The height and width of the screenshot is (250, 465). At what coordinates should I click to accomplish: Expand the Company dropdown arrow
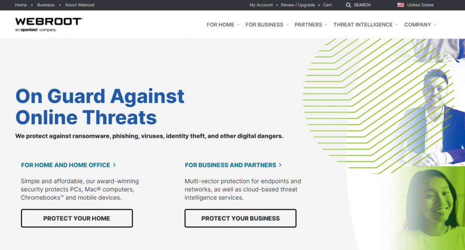tap(435, 25)
